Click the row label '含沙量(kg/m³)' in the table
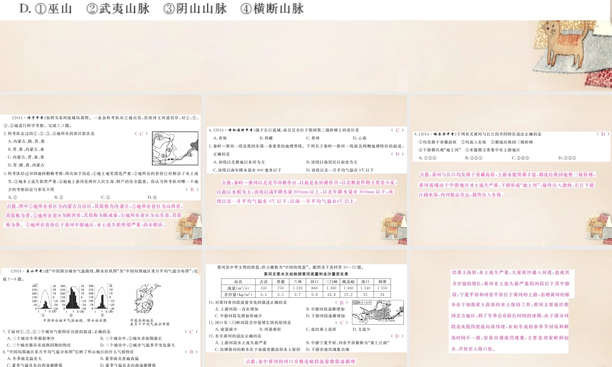Image resolution: width=612 pixels, height=367 pixels. pos(238,294)
